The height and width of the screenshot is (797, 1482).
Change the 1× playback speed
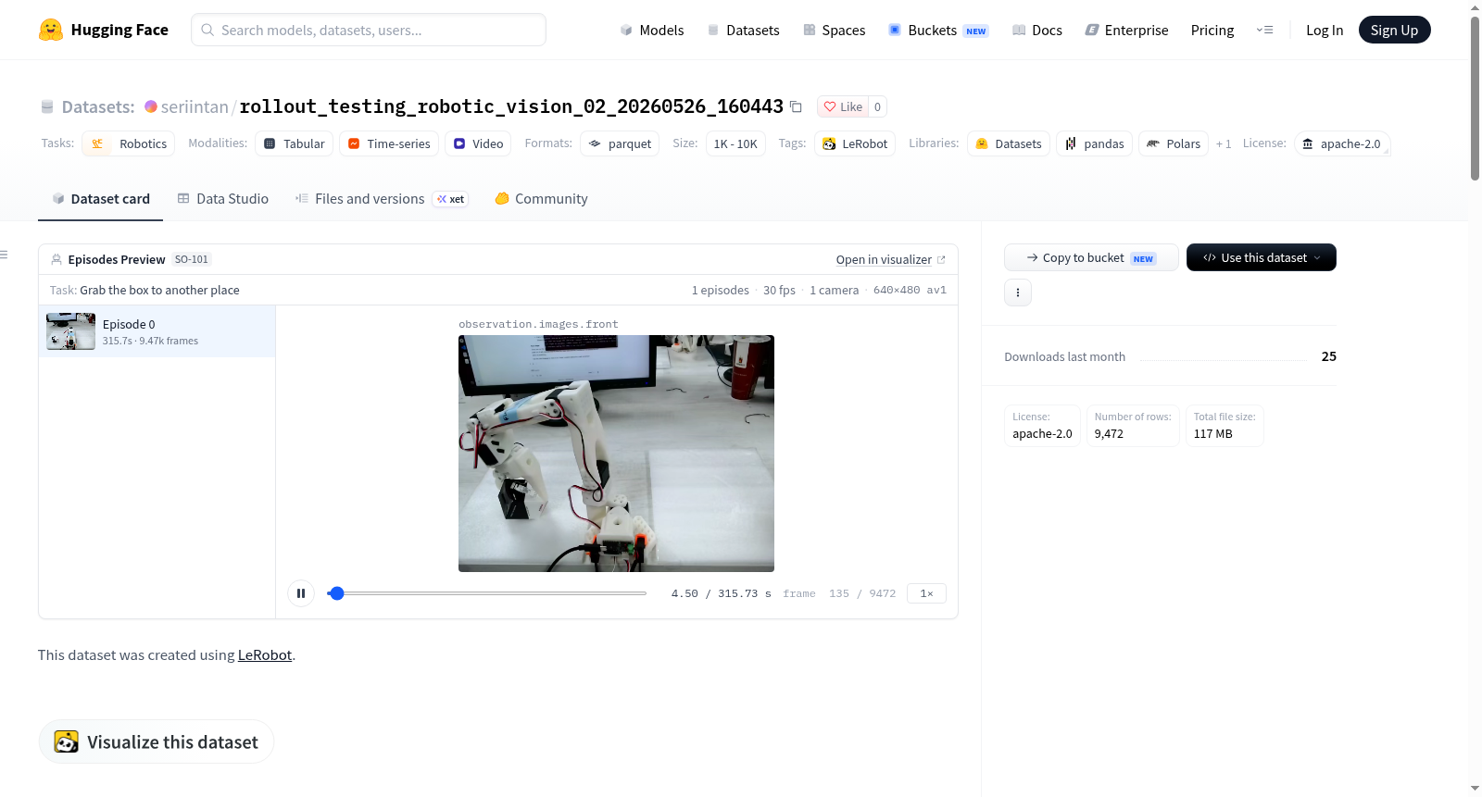point(926,593)
